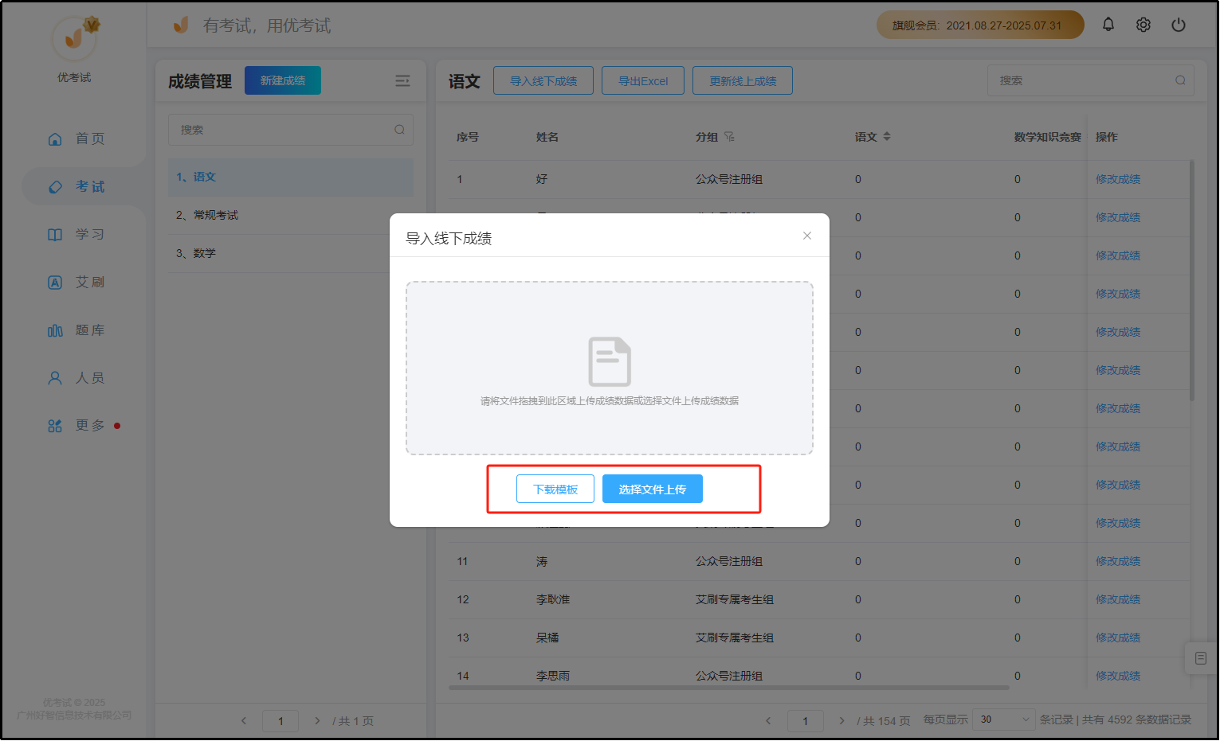Click the file drop upload area

[x=610, y=368]
